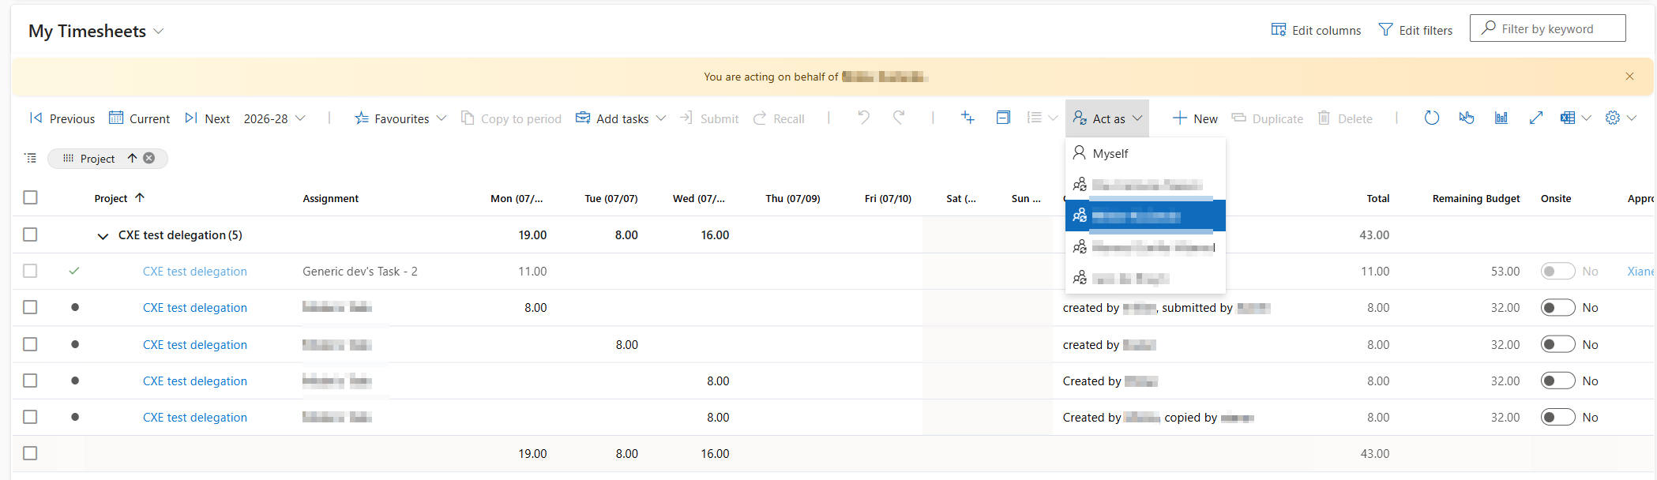Click Copy to period
This screenshot has height=480, width=1657.
[x=511, y=118]
